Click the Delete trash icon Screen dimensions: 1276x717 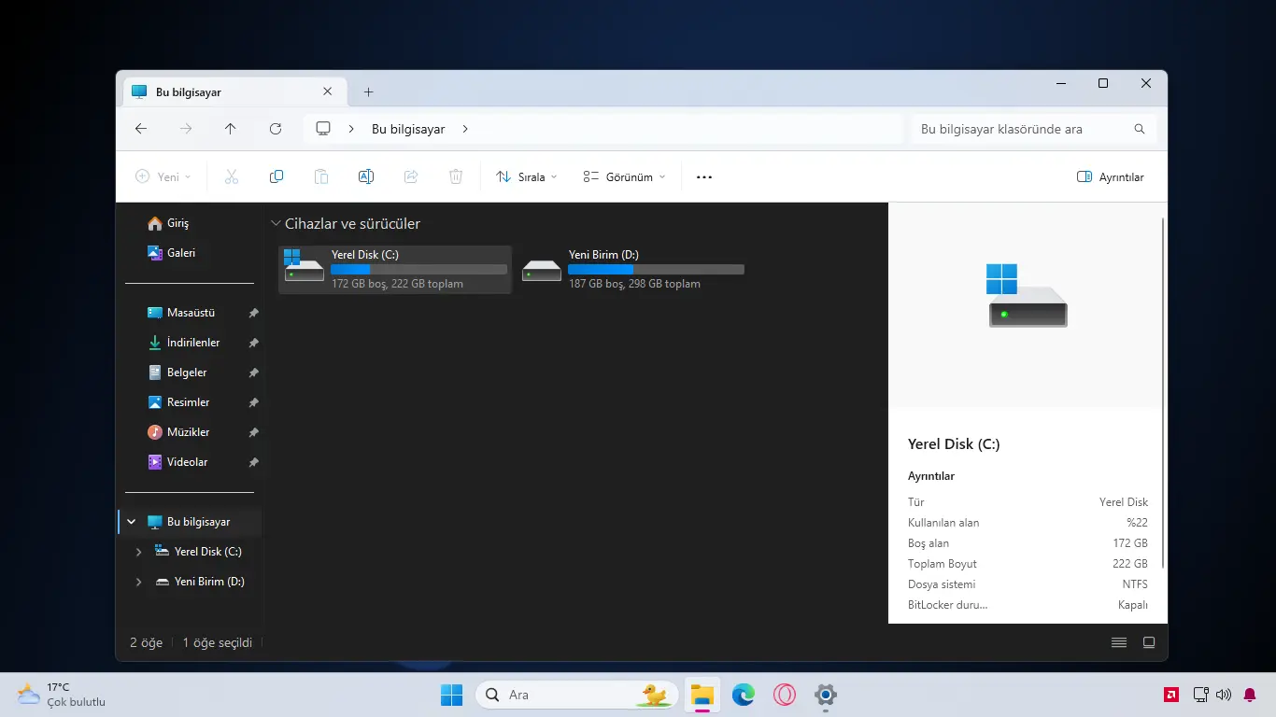[x=456, y=176]
